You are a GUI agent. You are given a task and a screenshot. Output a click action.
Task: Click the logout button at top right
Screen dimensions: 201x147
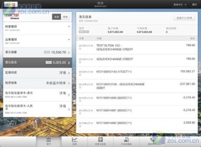click(x=195, y=4)
